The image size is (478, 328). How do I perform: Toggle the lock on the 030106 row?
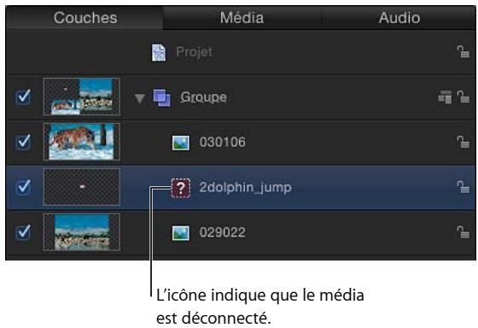(x=463, y=142)
